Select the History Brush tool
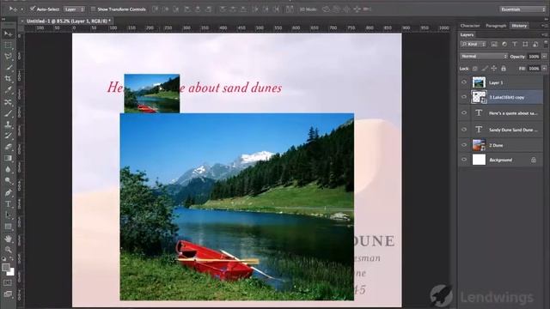550x309 pixels. pos(8,136)
